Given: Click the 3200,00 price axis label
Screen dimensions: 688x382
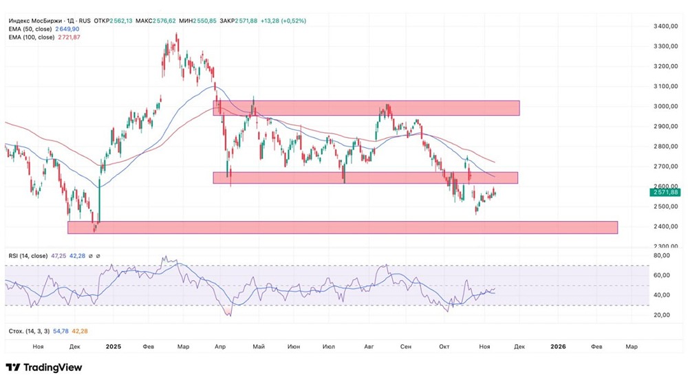Looking at the screenshot, I should pyautogui.click(x=665, y=66).
